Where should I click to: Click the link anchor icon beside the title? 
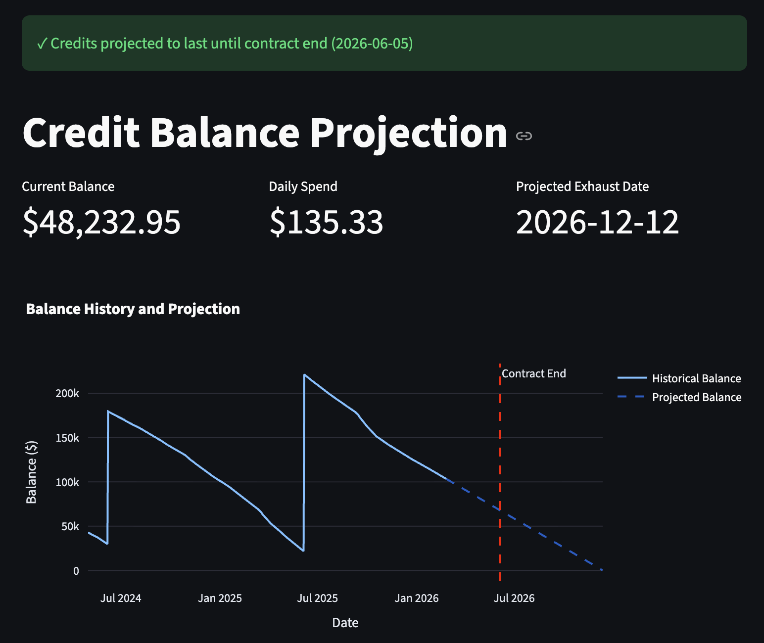525,136
